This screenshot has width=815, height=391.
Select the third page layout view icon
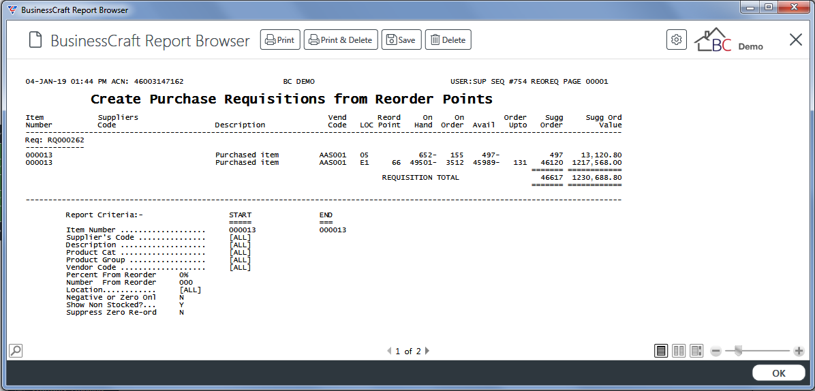pos(696,351)
